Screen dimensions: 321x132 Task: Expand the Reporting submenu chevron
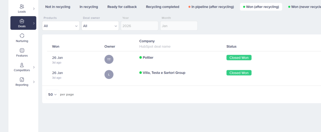(x=34, y=82)
